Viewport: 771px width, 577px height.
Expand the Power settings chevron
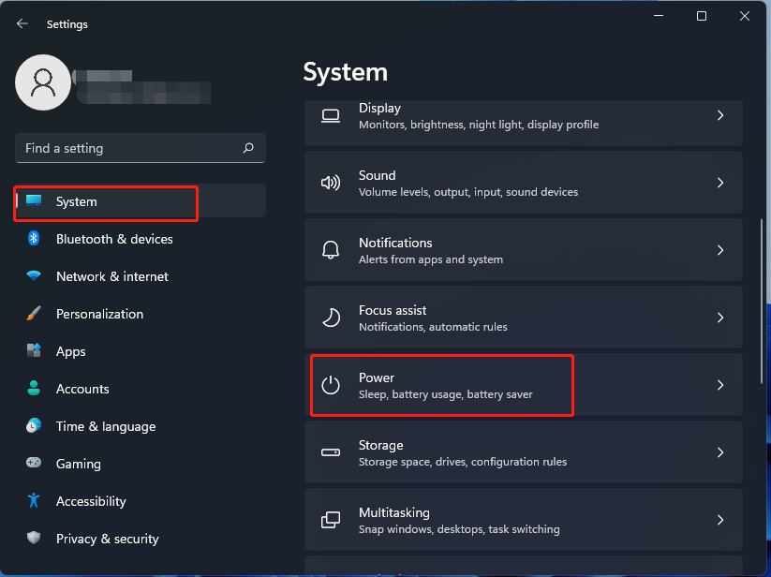point(720,384)
